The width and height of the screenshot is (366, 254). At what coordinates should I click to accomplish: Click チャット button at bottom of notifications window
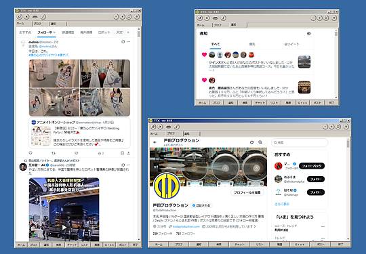pos(260,103)
